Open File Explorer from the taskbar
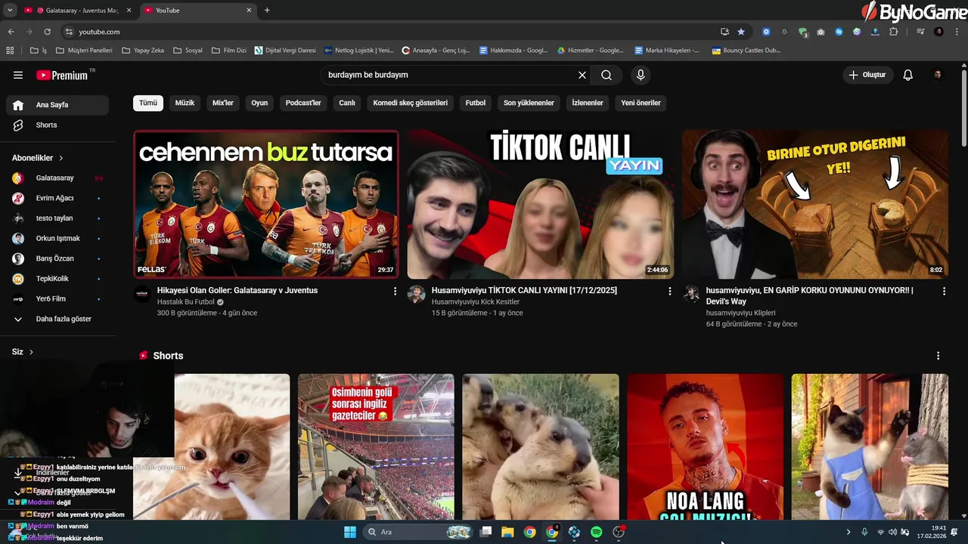 [x=507, y=532]
